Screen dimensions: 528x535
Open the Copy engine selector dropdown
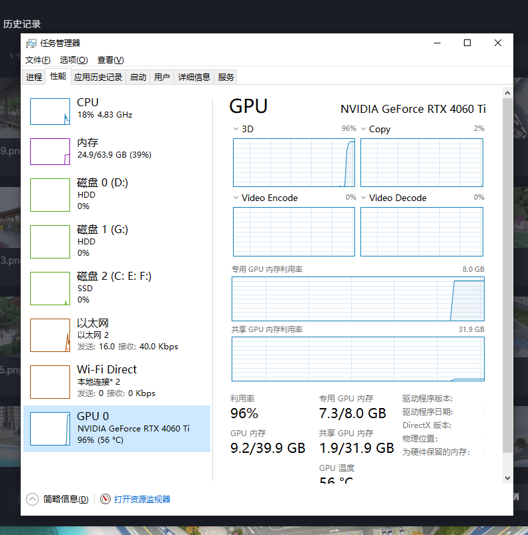click(364, 129)
